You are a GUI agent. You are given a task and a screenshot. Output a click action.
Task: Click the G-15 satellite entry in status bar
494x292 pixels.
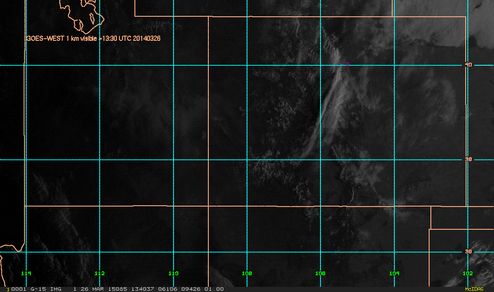38,289
